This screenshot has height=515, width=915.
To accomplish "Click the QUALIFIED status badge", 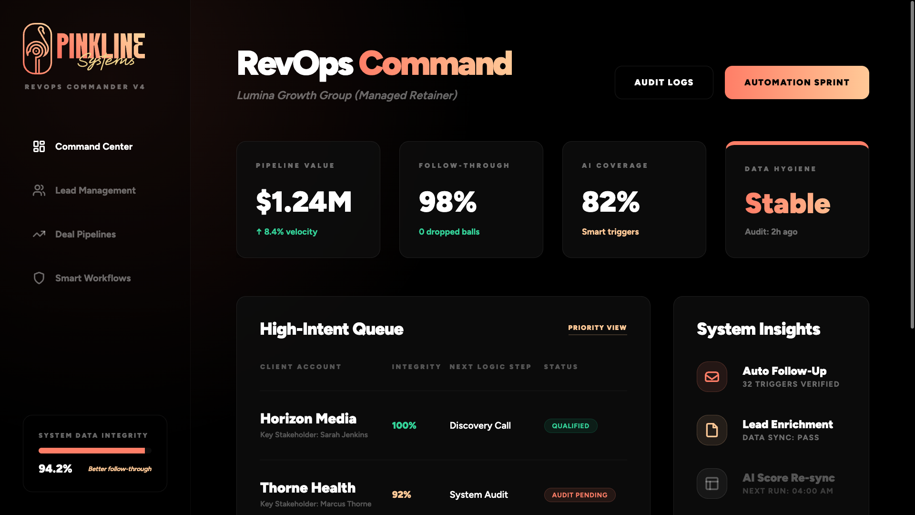I will coord(570,425).
